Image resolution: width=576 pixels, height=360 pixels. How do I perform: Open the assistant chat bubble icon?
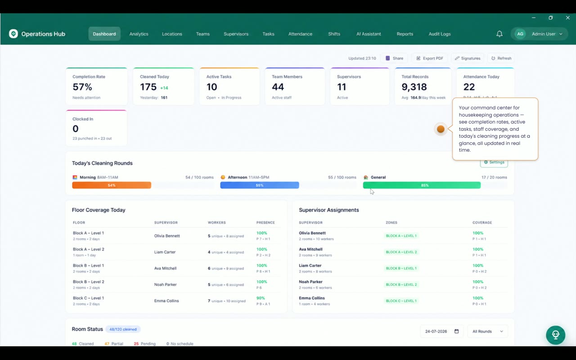(556, 335)
